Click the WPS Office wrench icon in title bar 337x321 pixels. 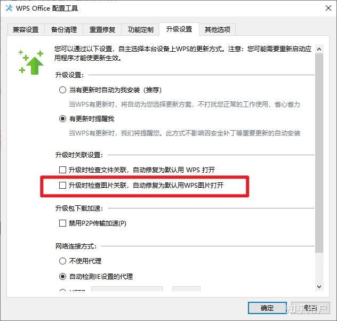(x=9, y=8)
